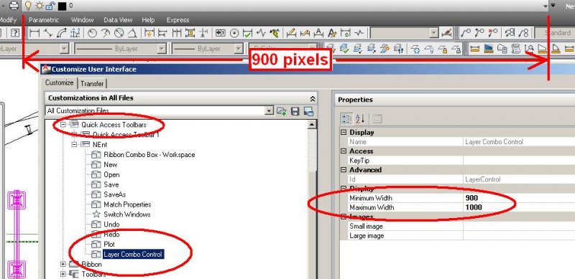Screen dimensions: 575x279
Task: Select the Linear dimension tool icon
Action: click(x=34, y=33)
